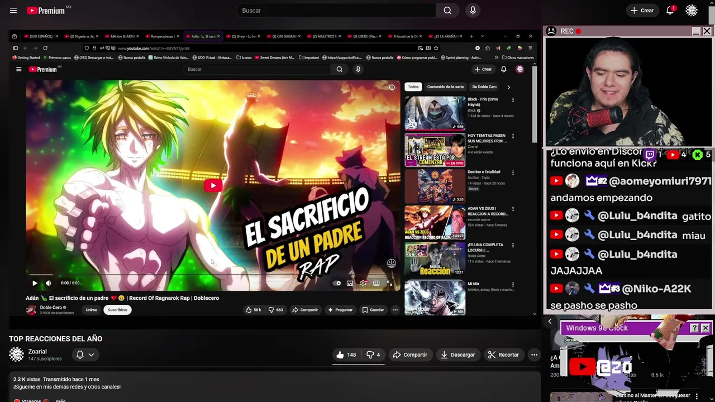This screenshot has width=715, height=402.
Task: Click left chevron above Windows 98 Clock
Action: coord(550,321)
